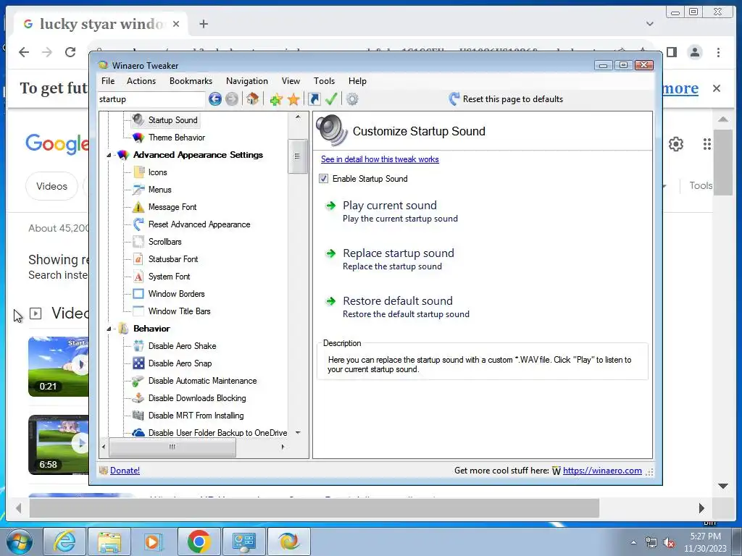Click Play current sound

pos(390,205)
